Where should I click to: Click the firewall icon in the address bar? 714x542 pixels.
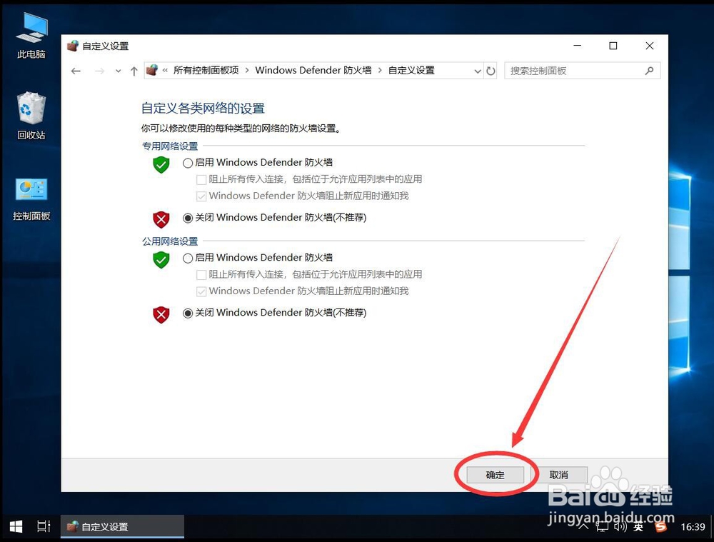click(x=152, y=70)
